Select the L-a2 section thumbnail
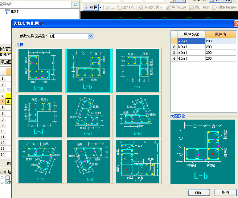This screenshot has height=198, width=238. [137, 161]
